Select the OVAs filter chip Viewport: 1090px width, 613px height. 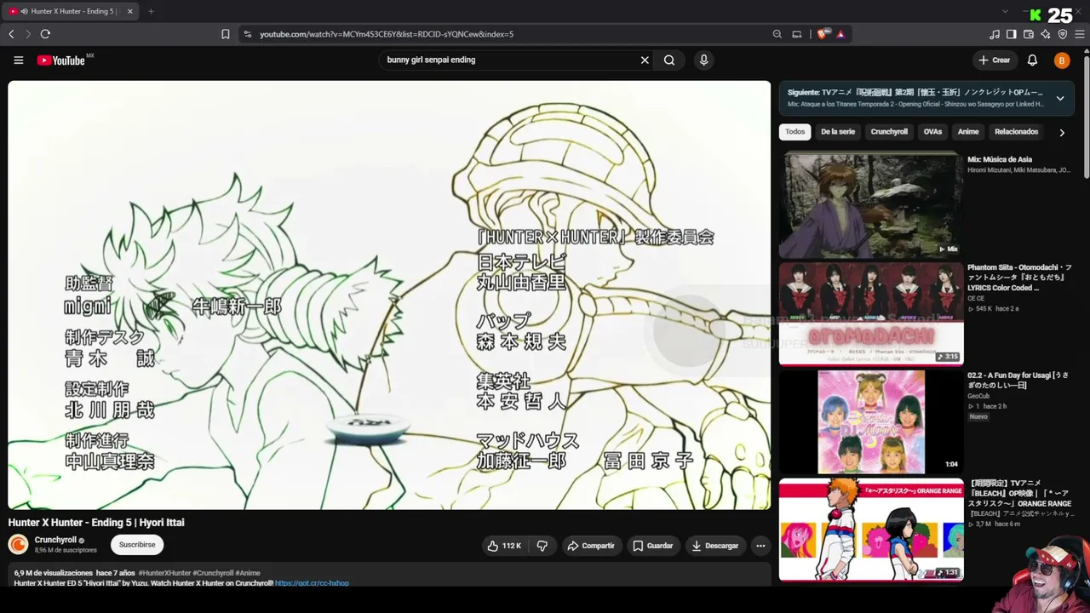click(x=933, y=132)
